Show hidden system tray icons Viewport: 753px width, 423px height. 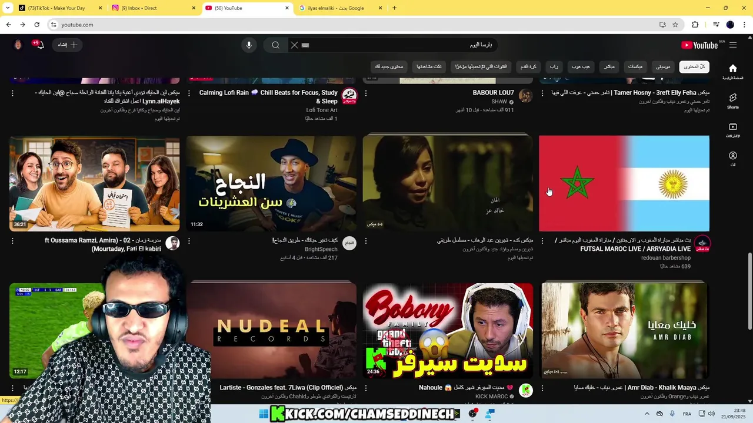[647, 414]
